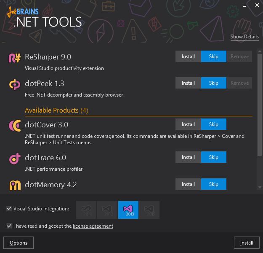Choose Skip for ReSharper 9.0

click(x=214, y=57)
